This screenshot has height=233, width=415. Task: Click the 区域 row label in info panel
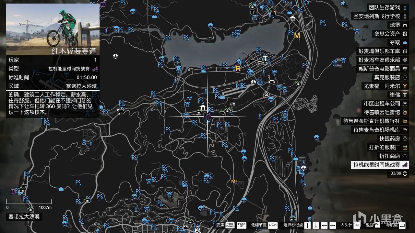pyautogui.click(x=14, y=86)
